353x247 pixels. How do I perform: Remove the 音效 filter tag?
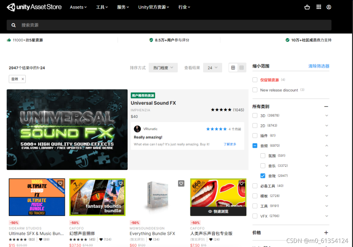pyautogui.click(x=23, y=79)
